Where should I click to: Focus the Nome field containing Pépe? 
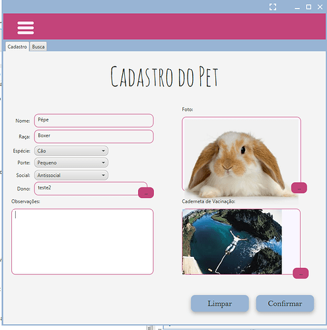point(94,120)
